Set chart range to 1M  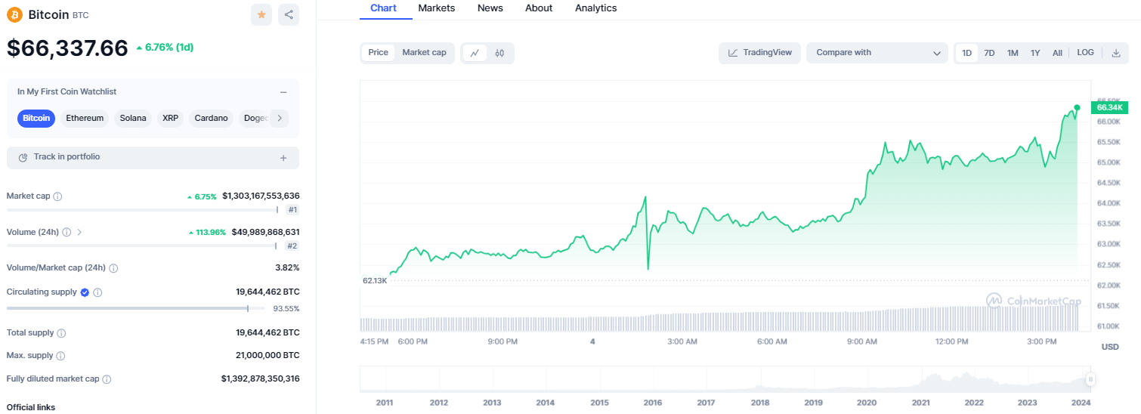[x=1013, y=53]
